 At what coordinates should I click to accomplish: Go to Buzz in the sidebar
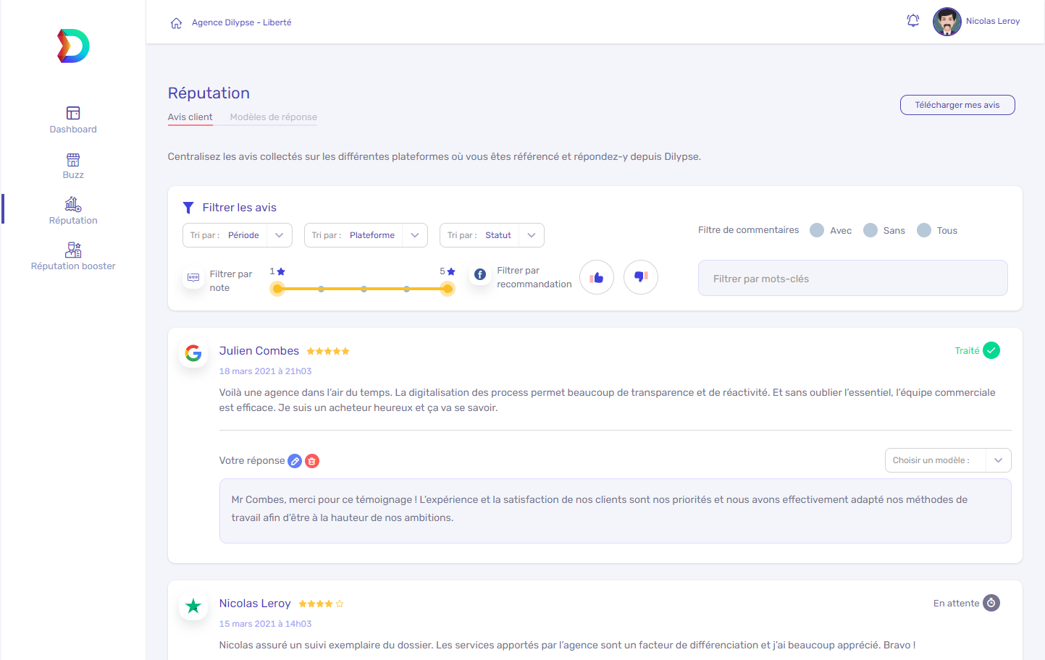[73, 166]
